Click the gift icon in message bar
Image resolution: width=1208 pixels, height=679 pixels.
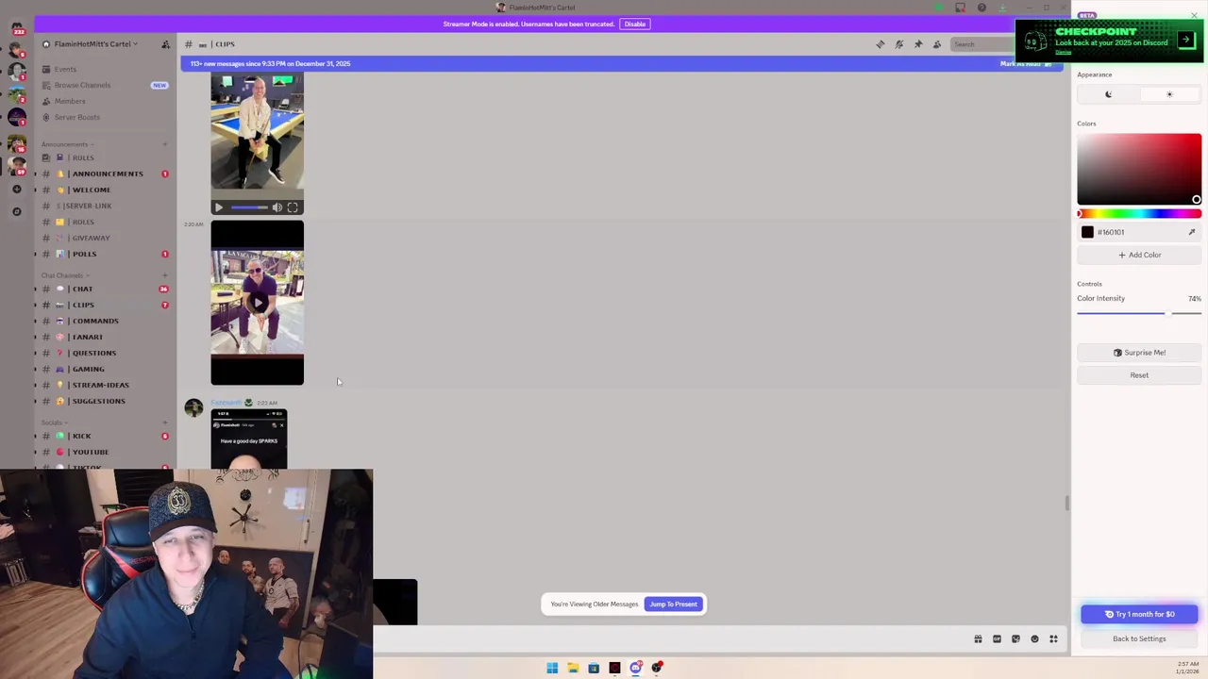[x=978, y=639]
